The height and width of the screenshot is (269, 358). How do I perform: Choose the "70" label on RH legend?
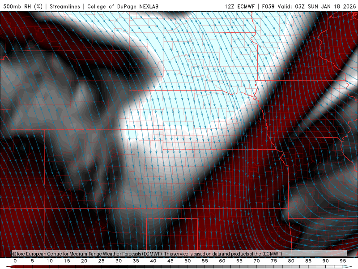tap(256, 261)
